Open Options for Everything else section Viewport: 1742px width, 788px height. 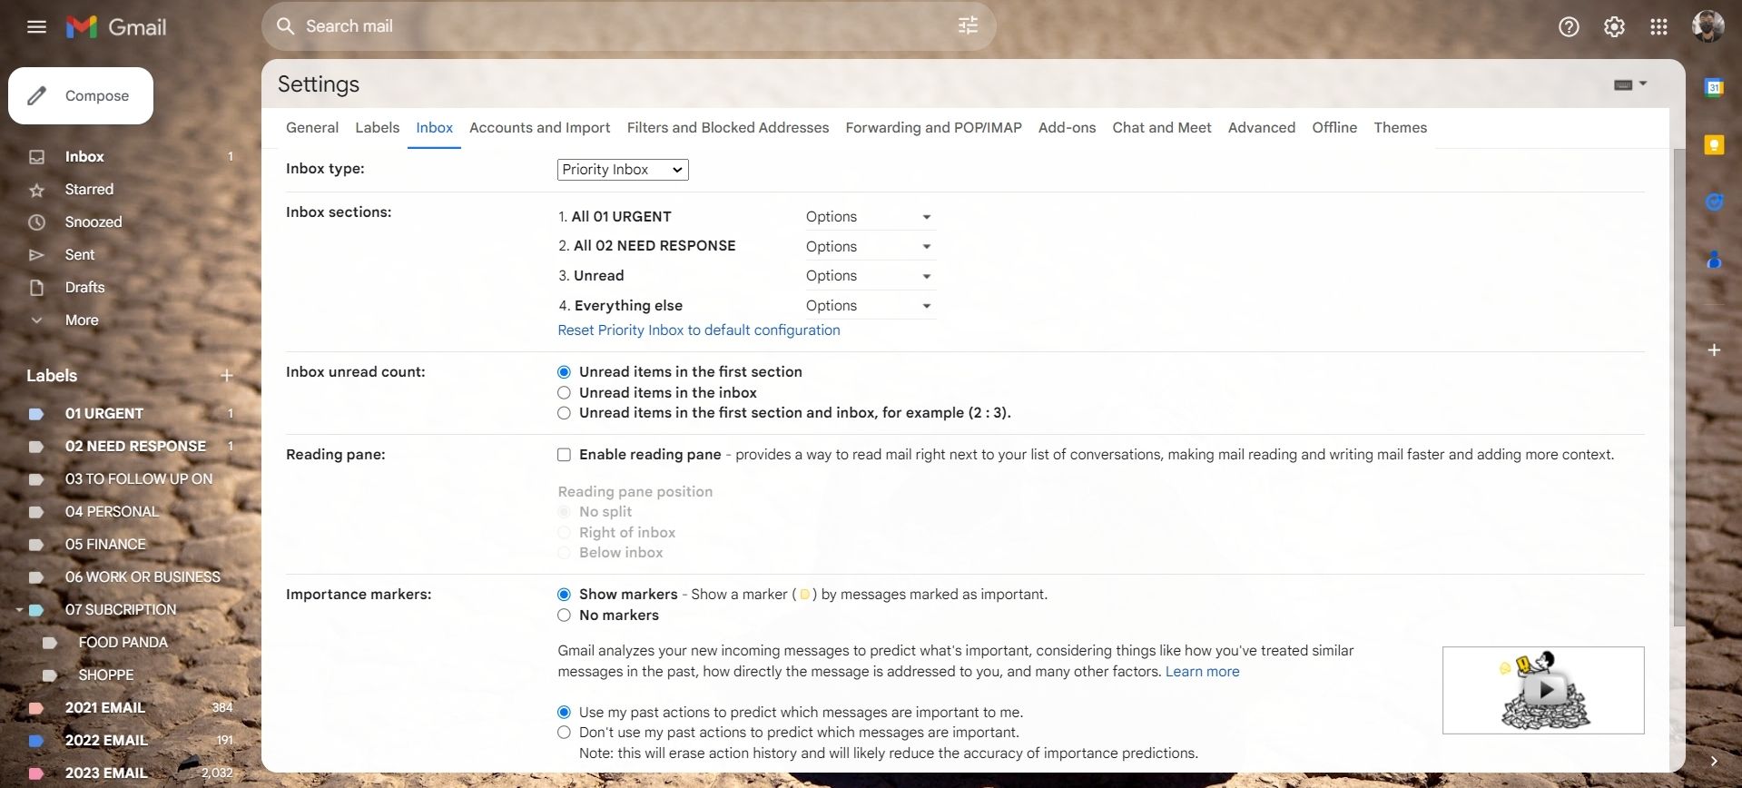(869, 306)
